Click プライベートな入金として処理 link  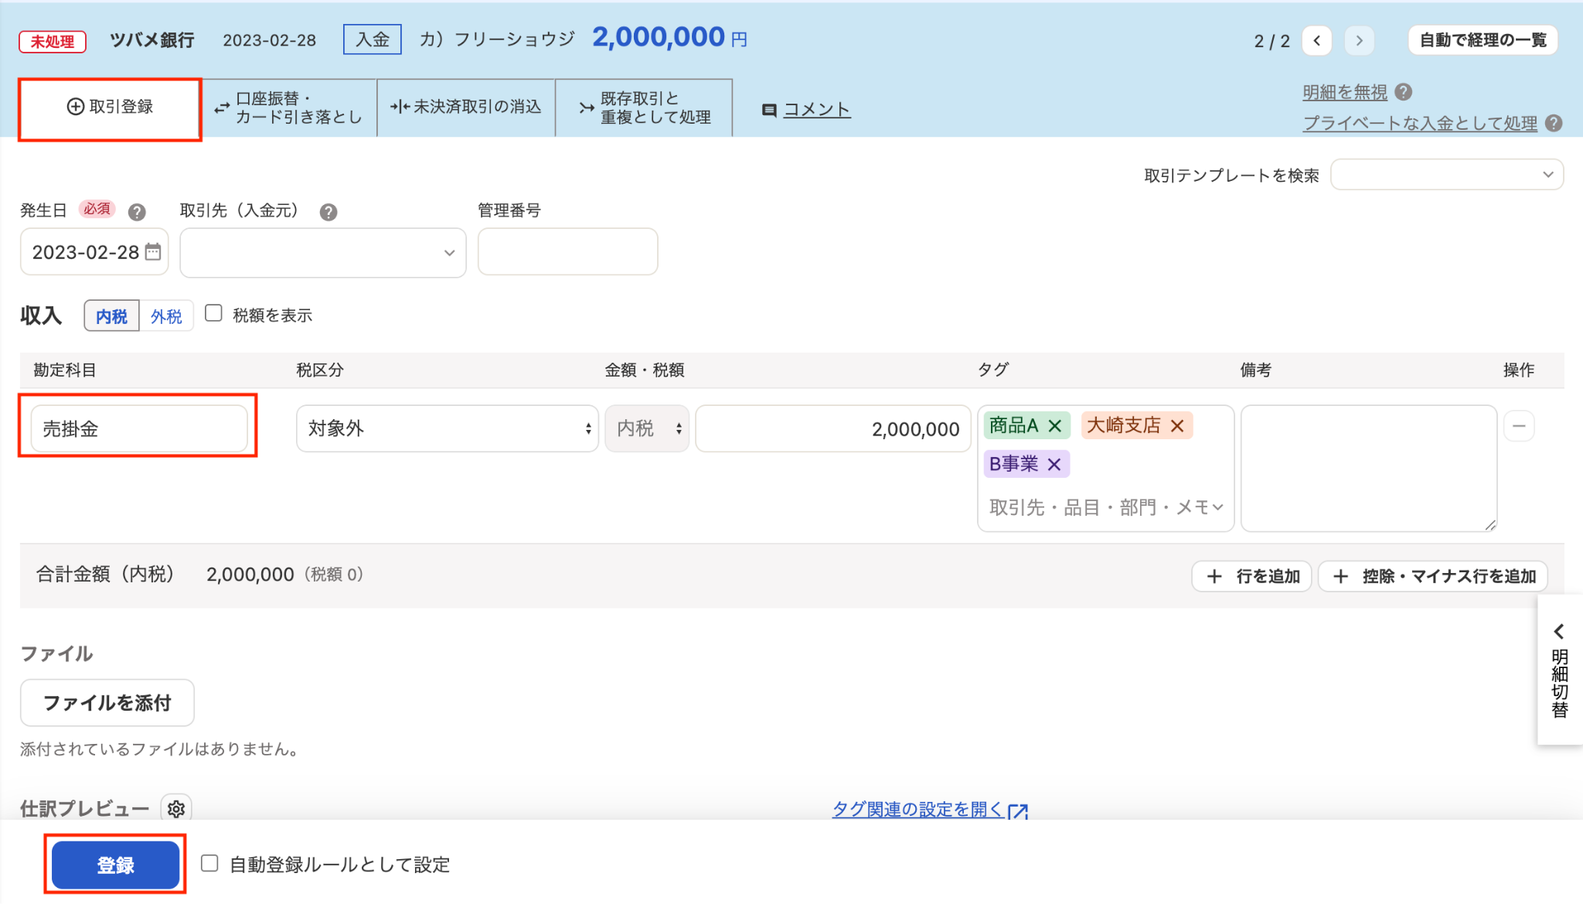(1420, 123)
